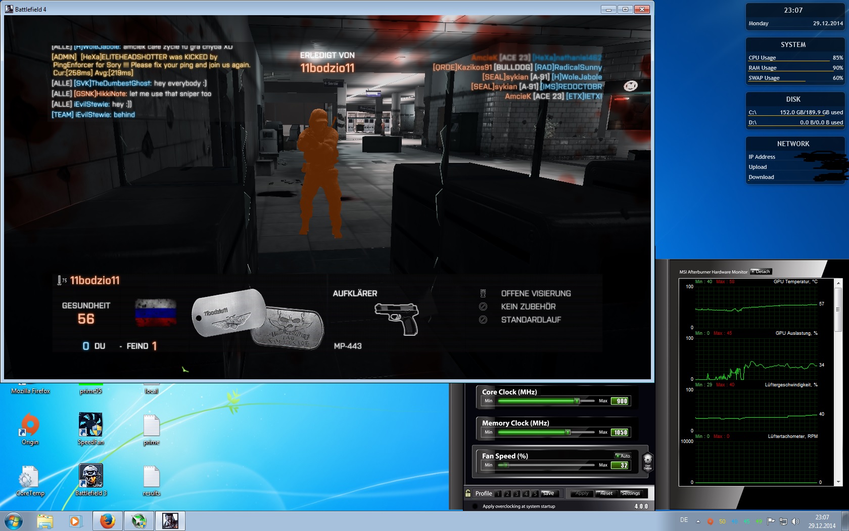Open the volume speaker tray icon
The height and width of the screenshot is (531, 849).
(795, 521)
